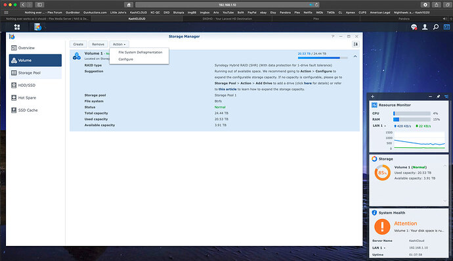This screenshot has width=453, height=261.
Task: Open the SSD Cache section
Action: click(x=35, y=110)
